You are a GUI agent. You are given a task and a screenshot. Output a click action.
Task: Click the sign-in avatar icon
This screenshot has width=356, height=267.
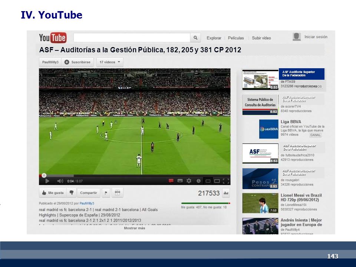[297, 37]
